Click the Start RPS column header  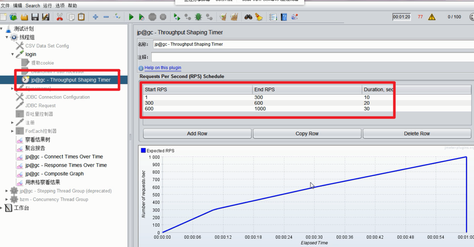(x=198, y=89)
